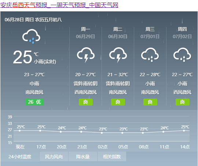Click the 周三 07月01日 forecast column header

tap(150, 33)
